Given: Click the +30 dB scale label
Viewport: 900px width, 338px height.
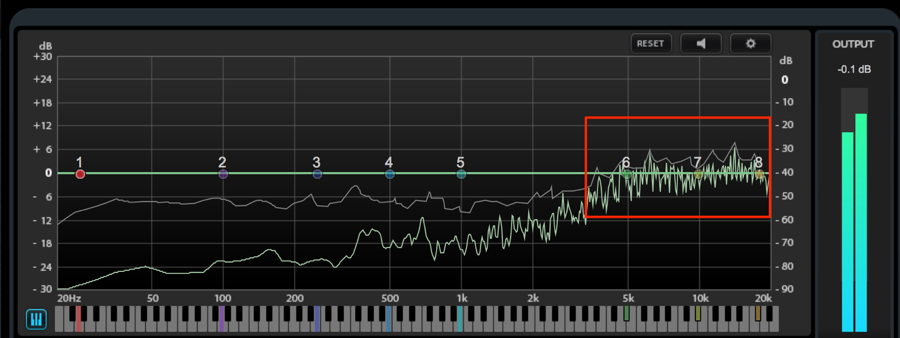Looking at the screenshot, I should [x=44, y=57].
